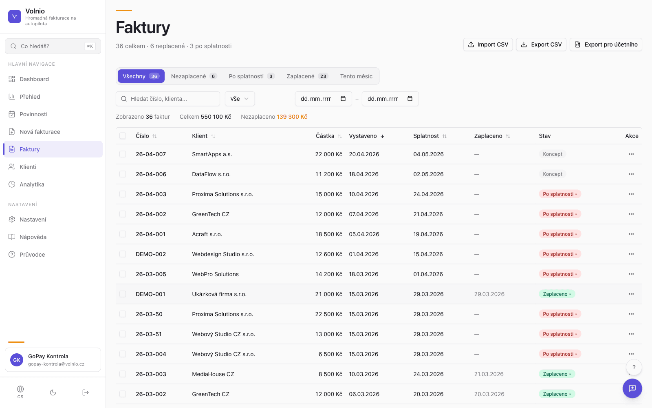
Task: Expand Po splatnosti status badge for 26-04-003
Action: point(560,194)
